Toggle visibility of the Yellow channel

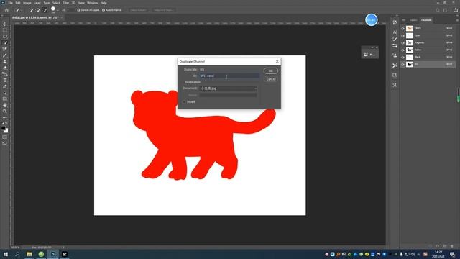402,50
